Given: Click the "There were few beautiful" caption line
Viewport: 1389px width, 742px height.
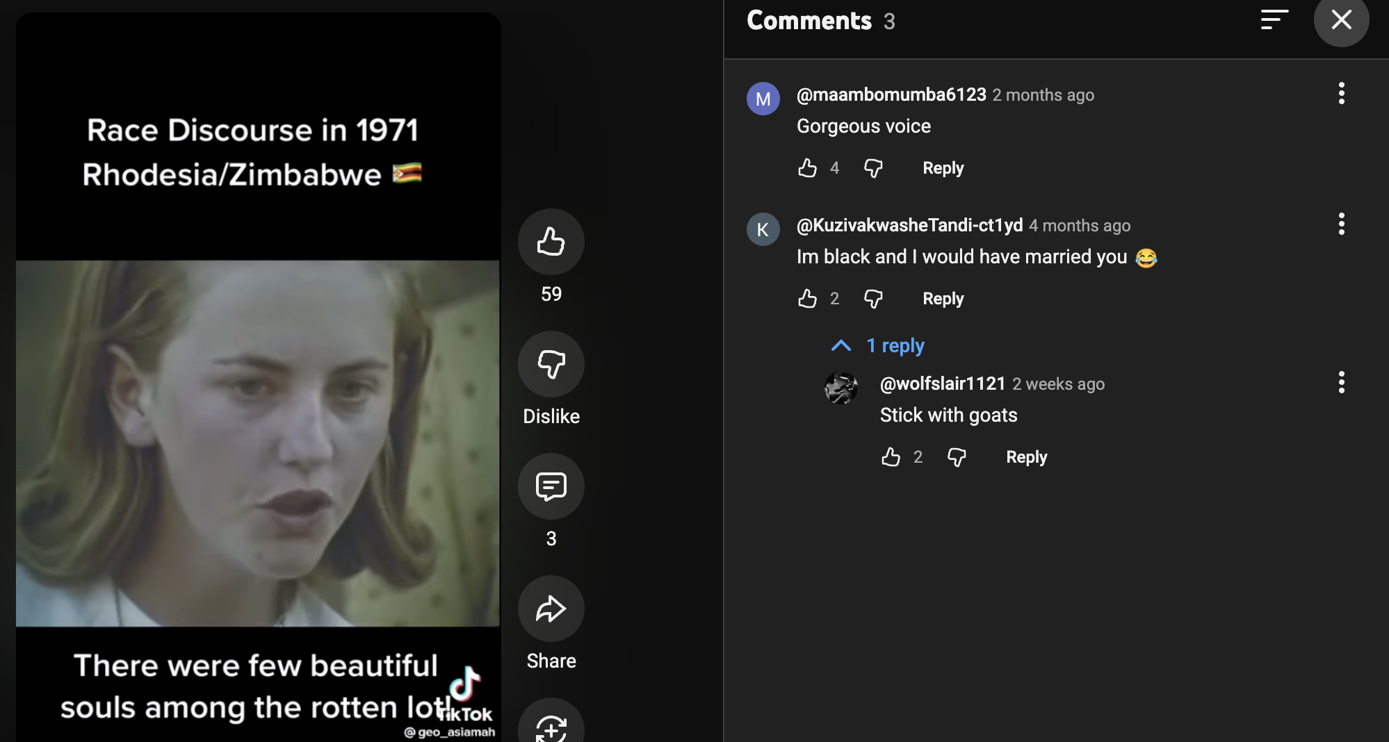Looking at the screenshot, I should pyautogui.click(x=256, y=666).
